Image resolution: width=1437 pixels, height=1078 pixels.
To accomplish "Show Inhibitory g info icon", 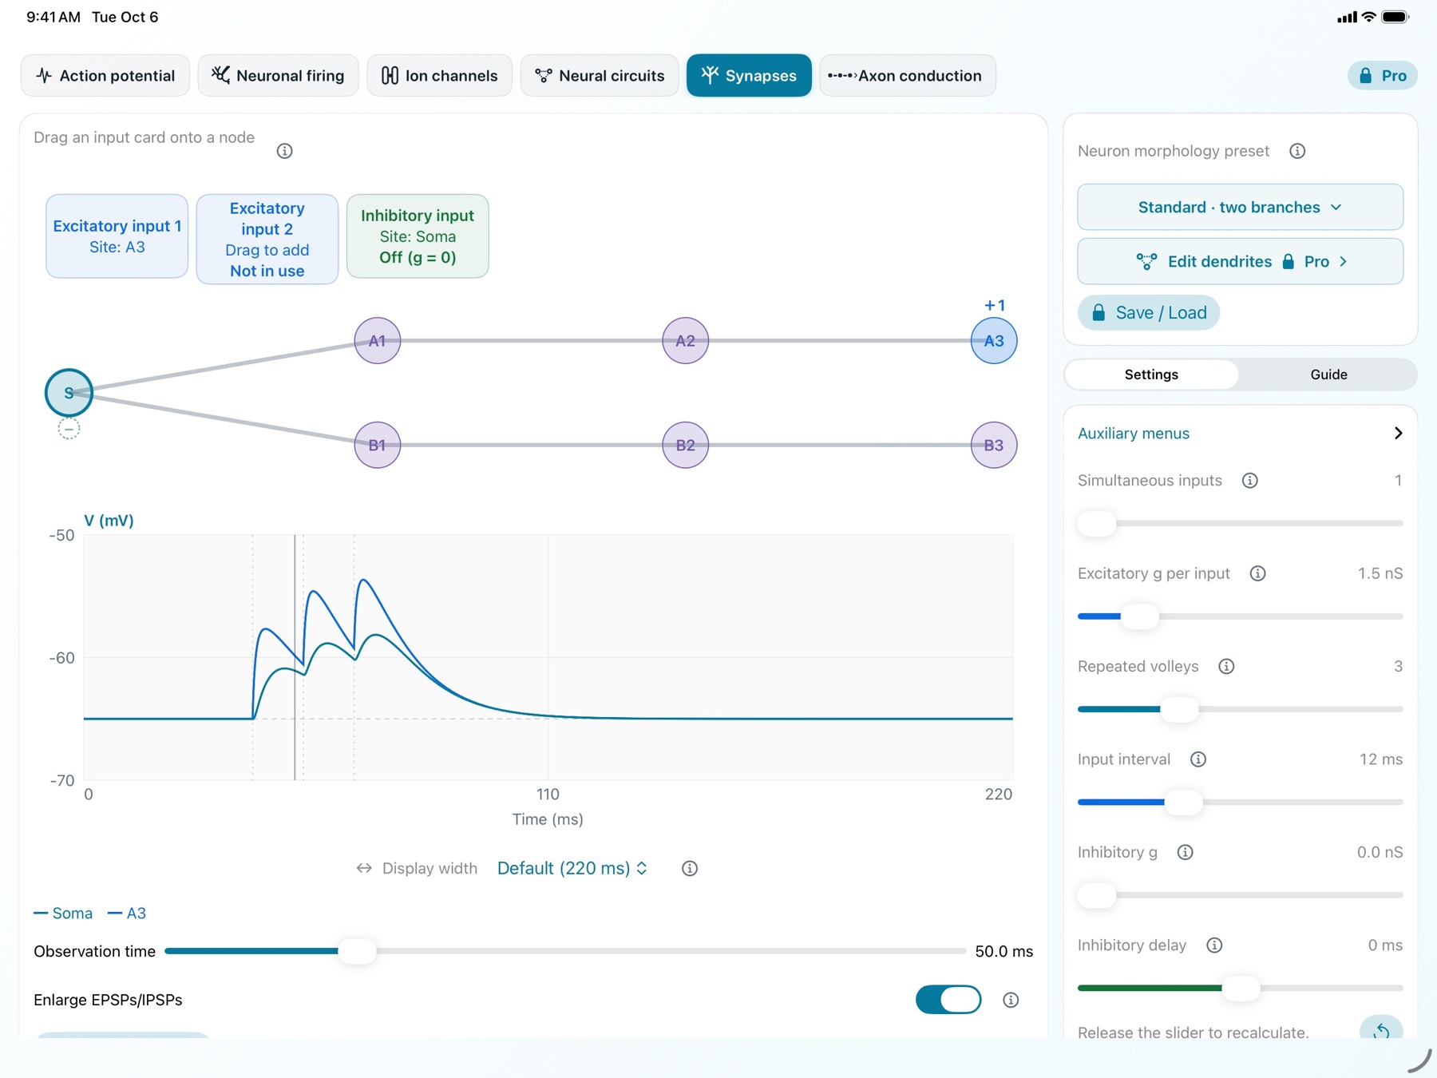I will (1186, 852).
